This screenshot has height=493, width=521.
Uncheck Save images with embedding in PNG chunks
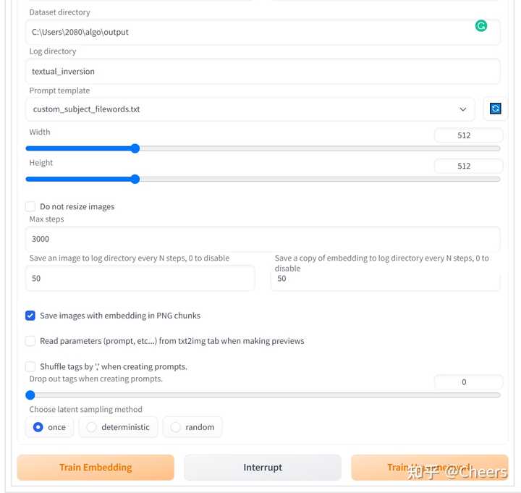pyautogui.click(x=30, y=316)
